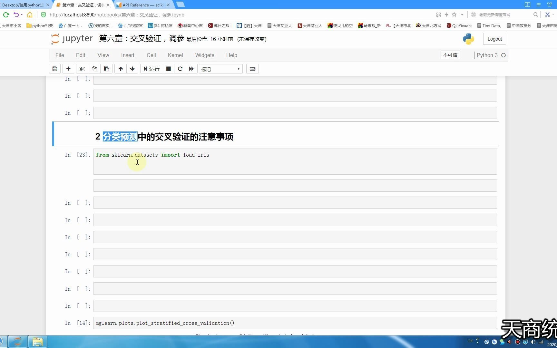Insert a cell below with plus icon
Viewport: 557px width, 348px height.
(68, 69)
